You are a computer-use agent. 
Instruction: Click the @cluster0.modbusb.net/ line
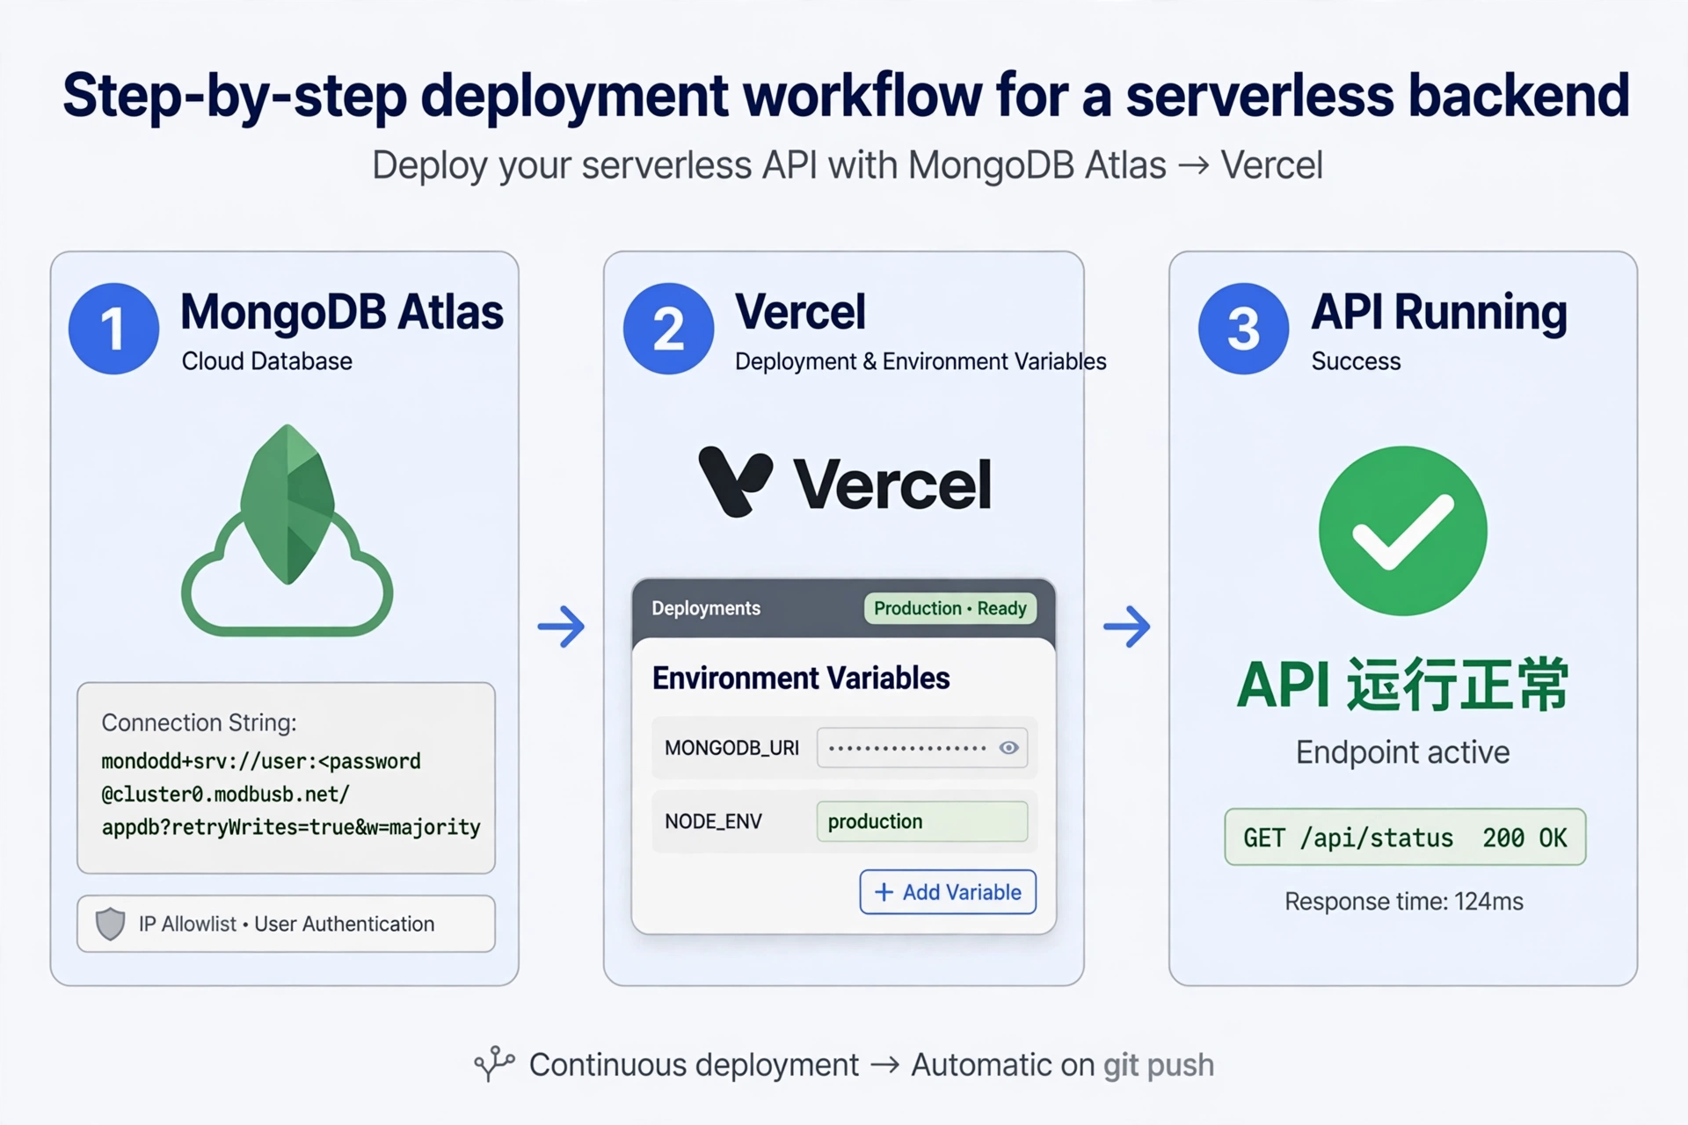225,795
